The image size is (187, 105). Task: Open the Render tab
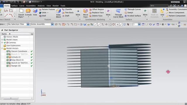(x=56, y=6)
